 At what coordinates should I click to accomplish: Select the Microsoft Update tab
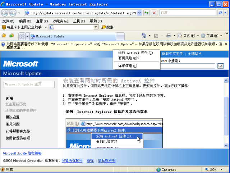pyautogui.click(x=73, y=36)
